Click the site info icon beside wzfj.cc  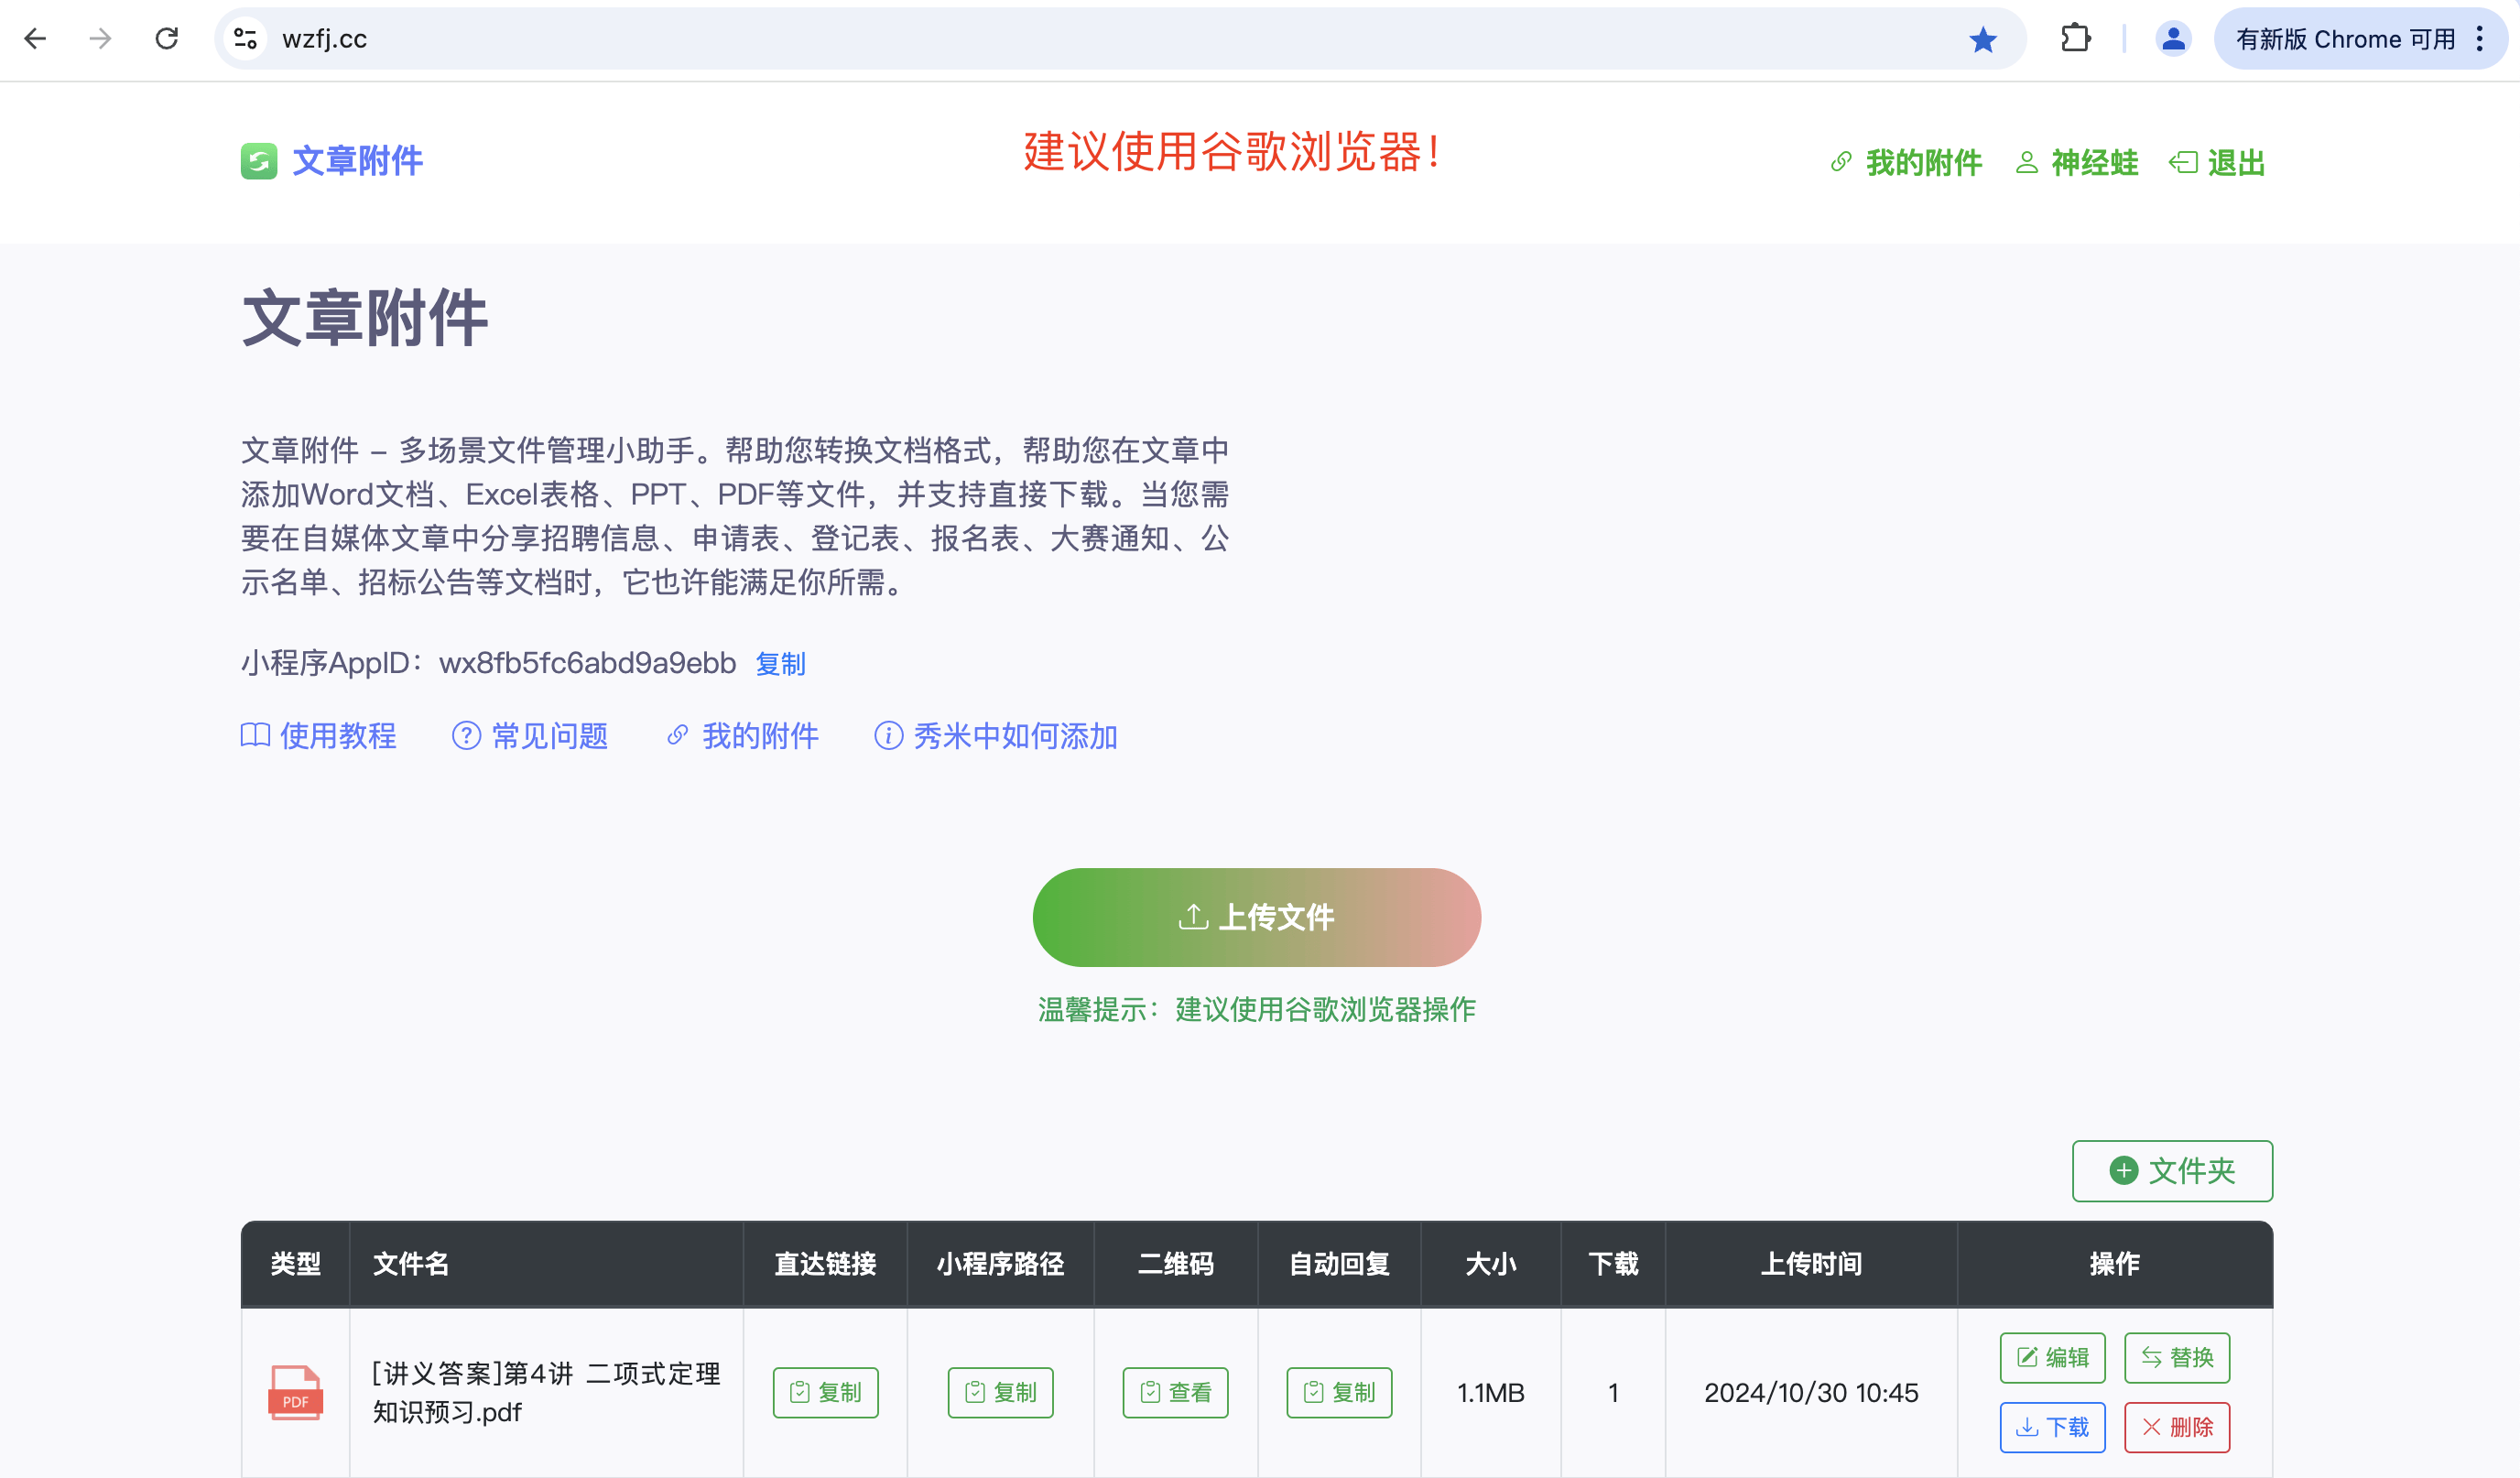click(246, 39)
